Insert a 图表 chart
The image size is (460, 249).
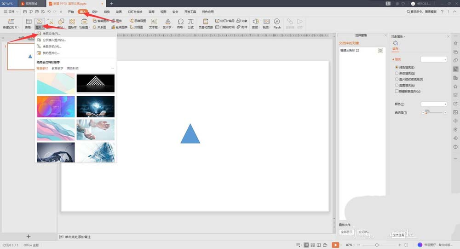[116, 21]
